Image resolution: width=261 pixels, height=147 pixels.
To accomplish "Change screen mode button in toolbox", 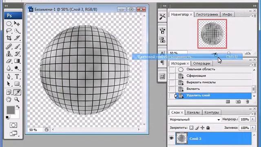I will click(13, 134).
